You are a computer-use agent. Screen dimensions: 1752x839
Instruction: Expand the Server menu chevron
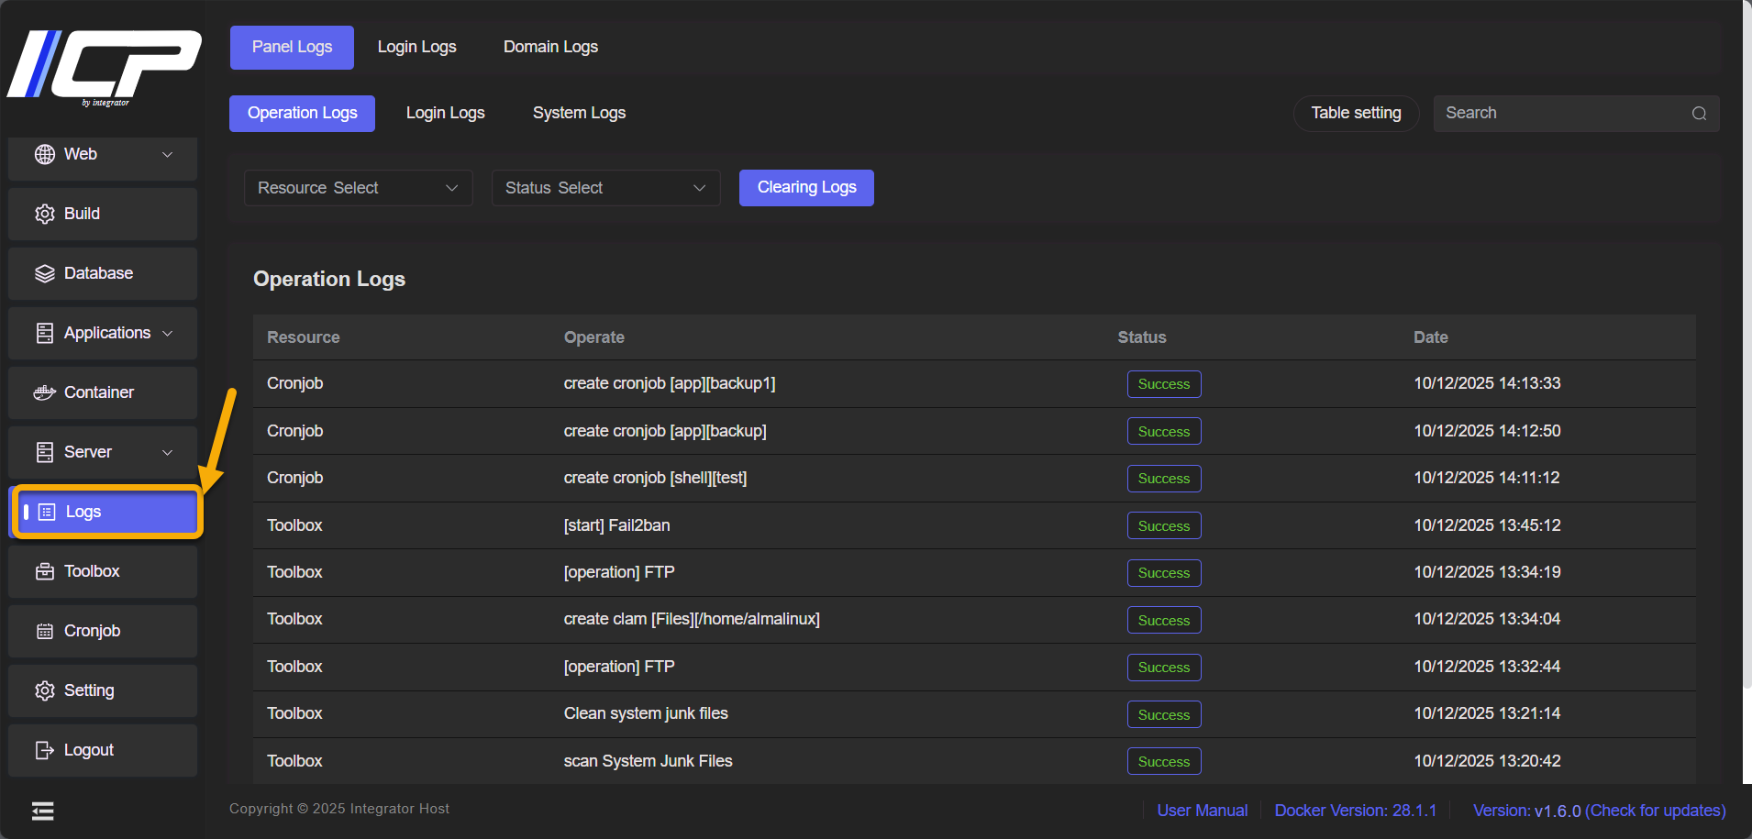168,452
